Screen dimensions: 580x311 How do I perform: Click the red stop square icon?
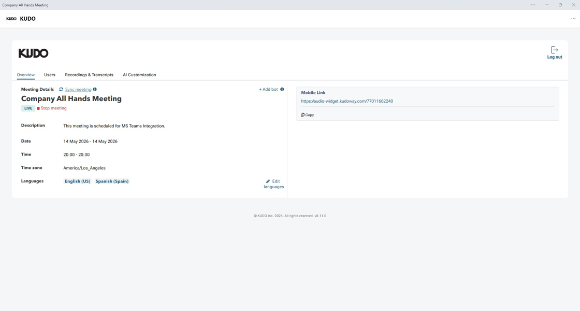click(x=38, y=108)
